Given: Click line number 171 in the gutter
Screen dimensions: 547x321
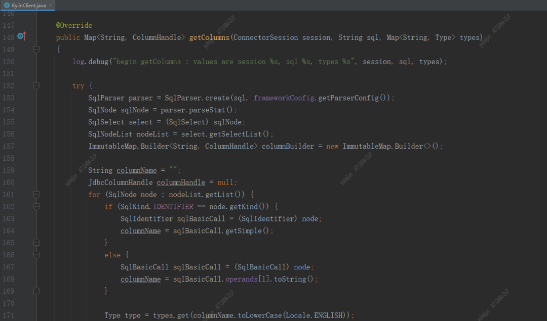Looking at the screenshot, I should tap(9, 315).
